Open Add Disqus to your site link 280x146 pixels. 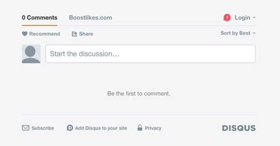coord(101,128)
